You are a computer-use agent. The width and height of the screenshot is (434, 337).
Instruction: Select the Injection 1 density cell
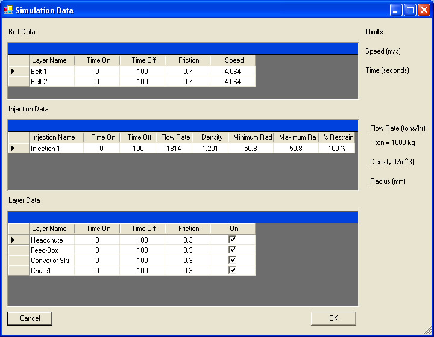210,148
